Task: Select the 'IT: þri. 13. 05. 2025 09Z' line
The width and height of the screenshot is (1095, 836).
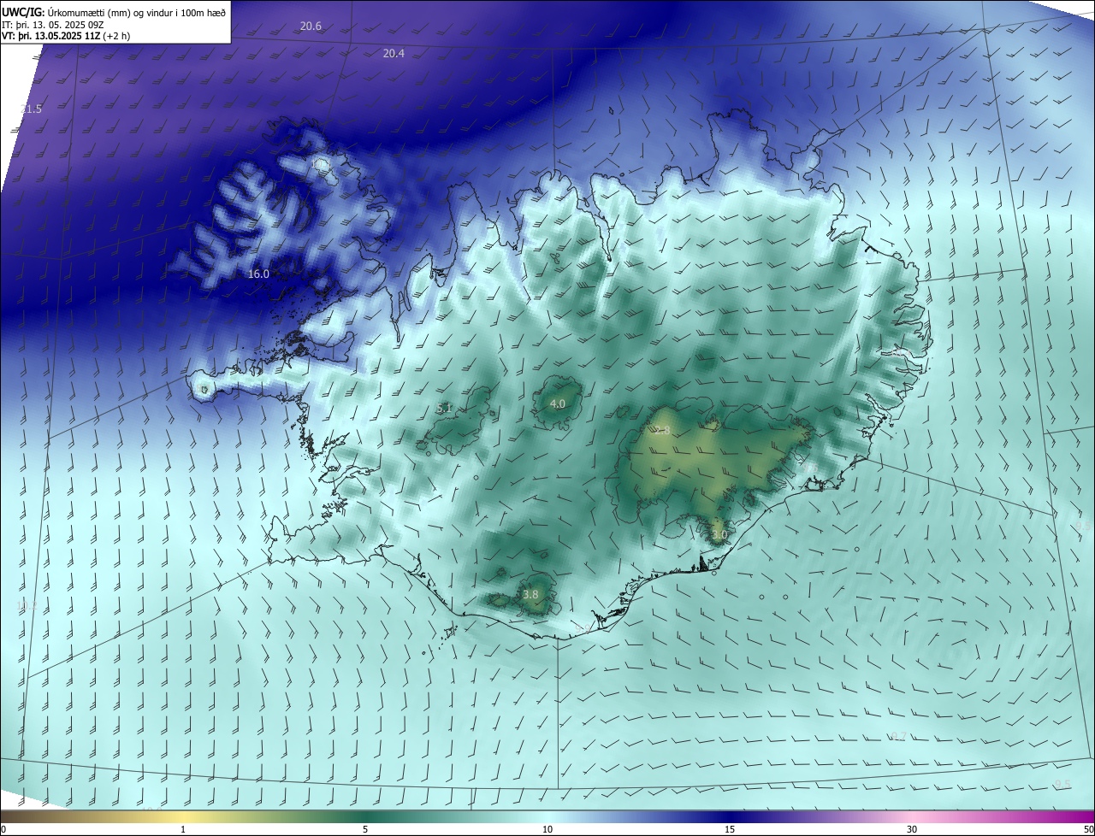Action: pyautogui.click(x=53, y=24)
